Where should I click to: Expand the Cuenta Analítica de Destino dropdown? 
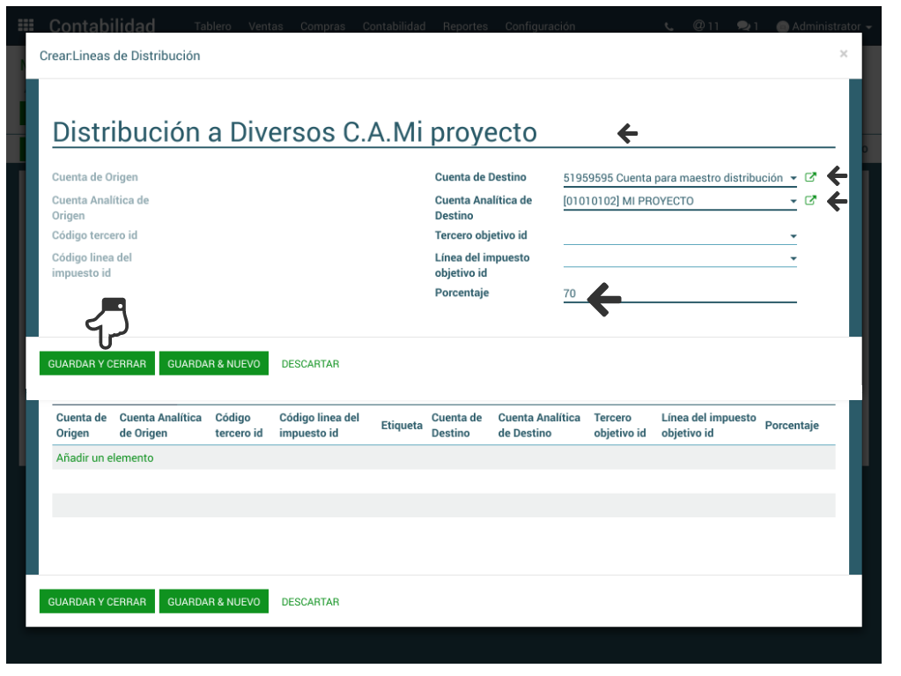(793, 201)
